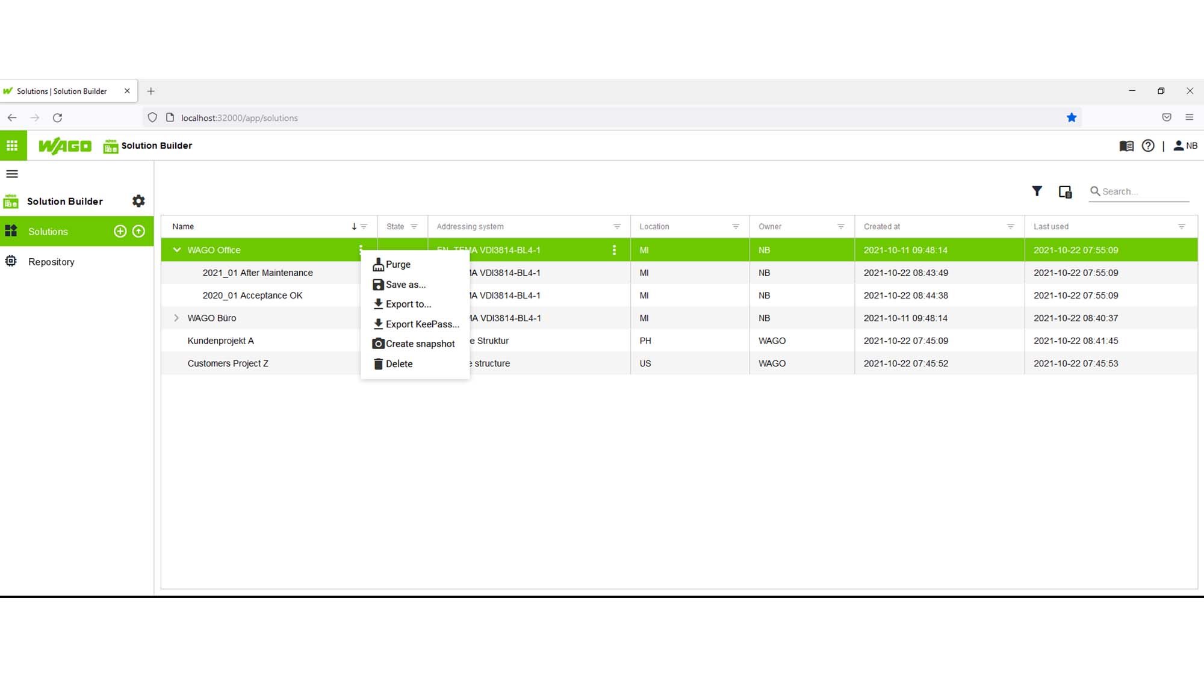This screenshot has height=677, width=1204.
Task: Click the import solution upload icon
Action: pyautogui.click(x=138, y=231)
